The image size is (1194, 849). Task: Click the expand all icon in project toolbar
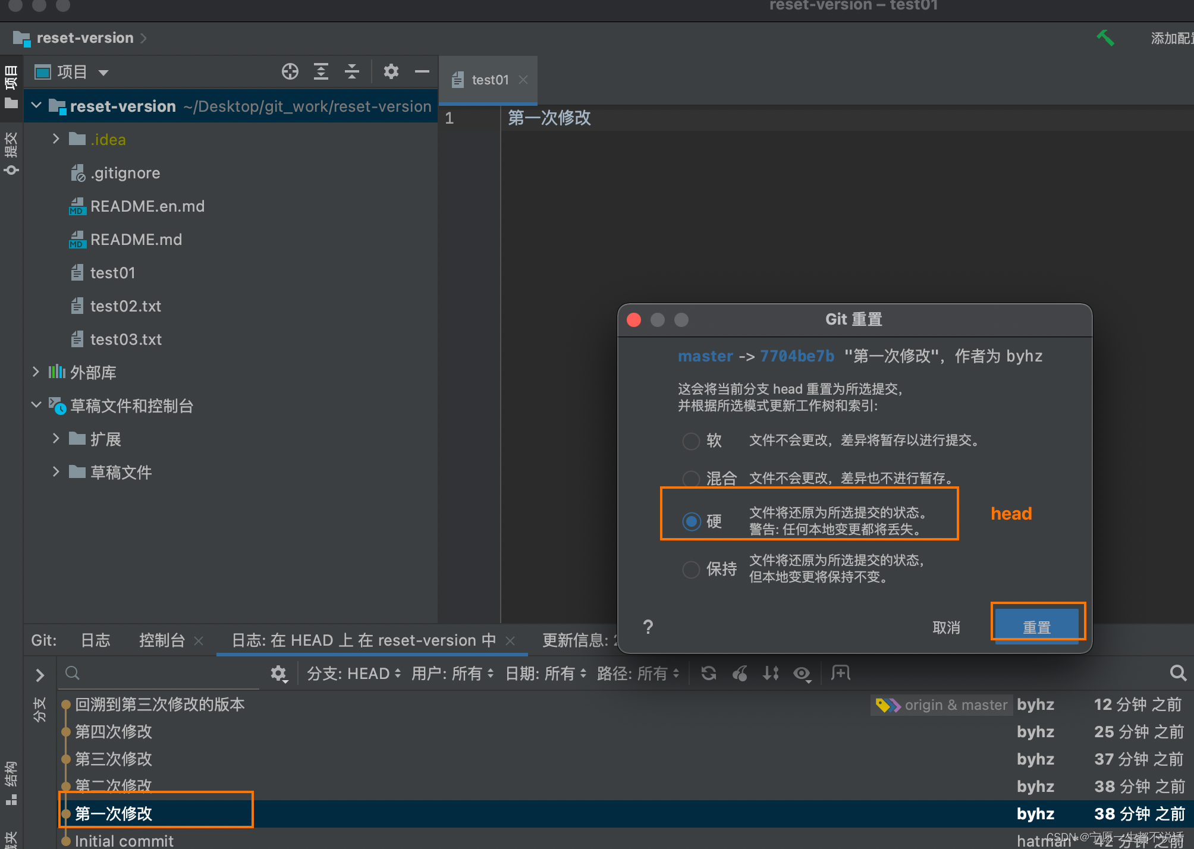(321, 72)
